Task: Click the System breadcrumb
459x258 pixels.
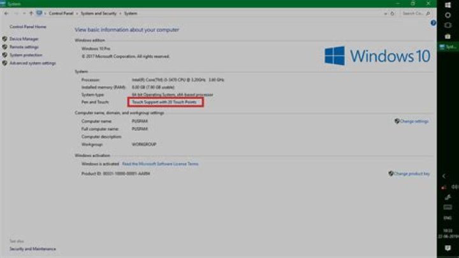Action: [x=131, y=13]
